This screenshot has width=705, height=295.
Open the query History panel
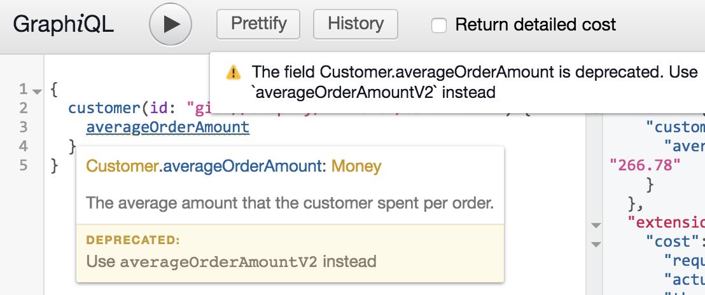(356, 24)
